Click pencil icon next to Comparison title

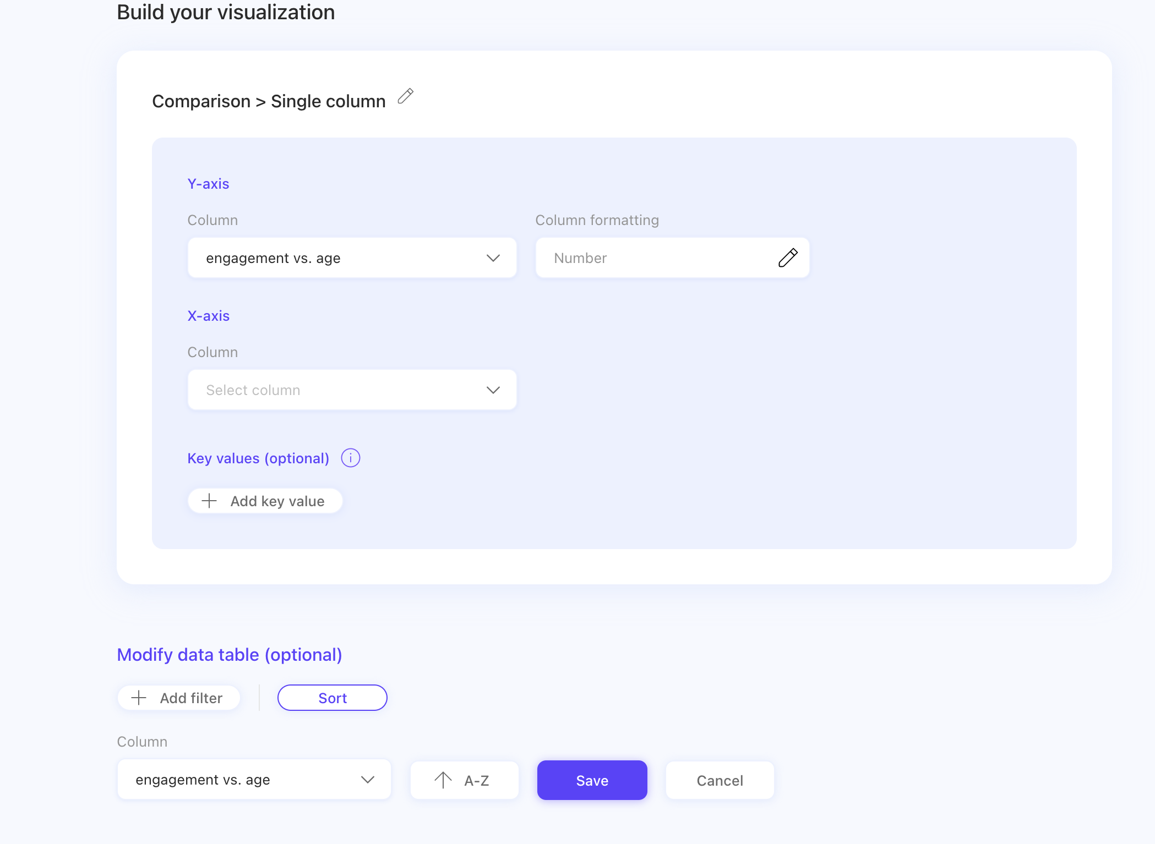406,96
